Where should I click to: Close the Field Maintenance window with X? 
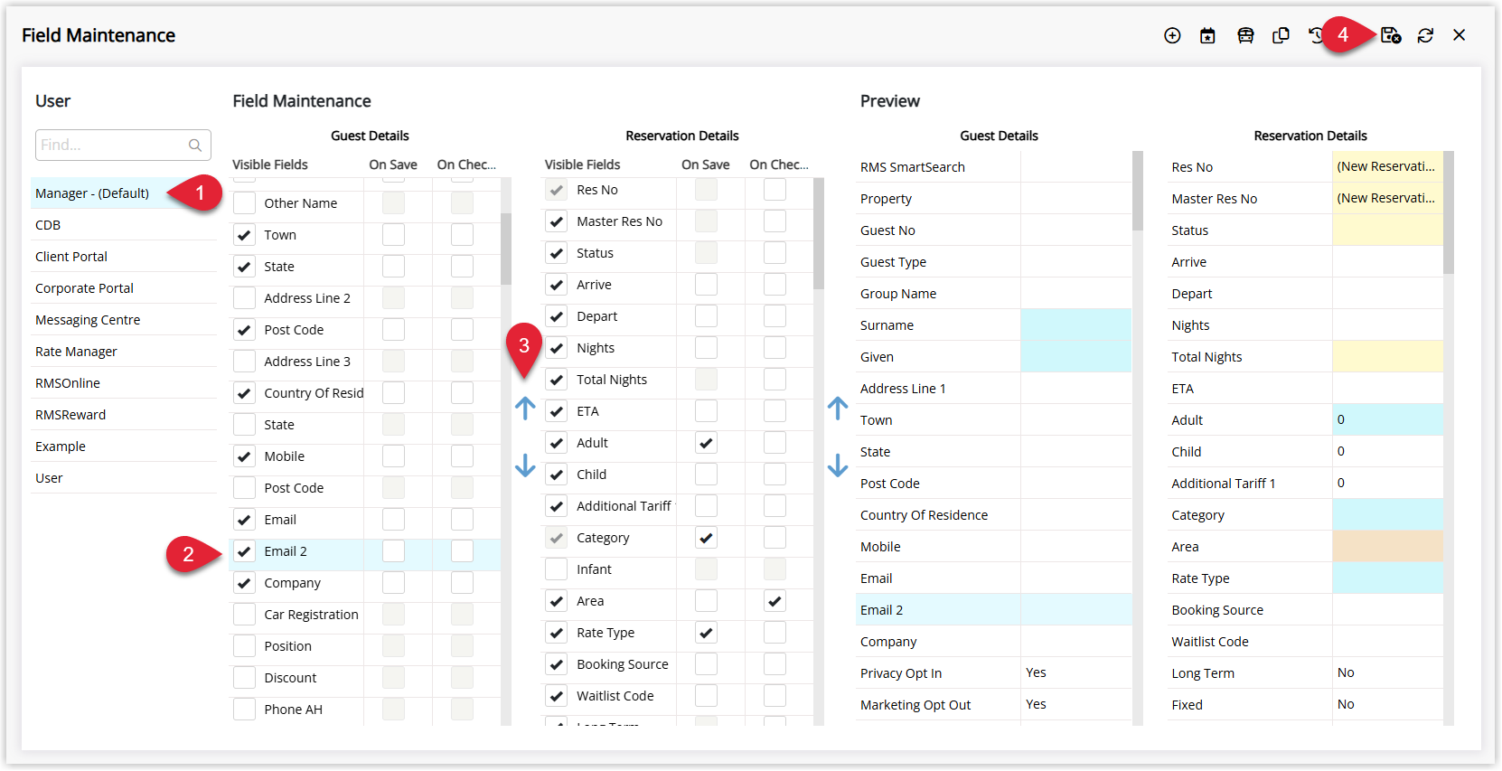point(1459,35)
